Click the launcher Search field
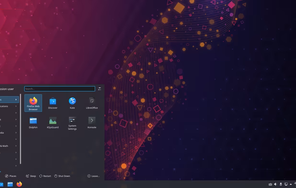 (60, 89)
